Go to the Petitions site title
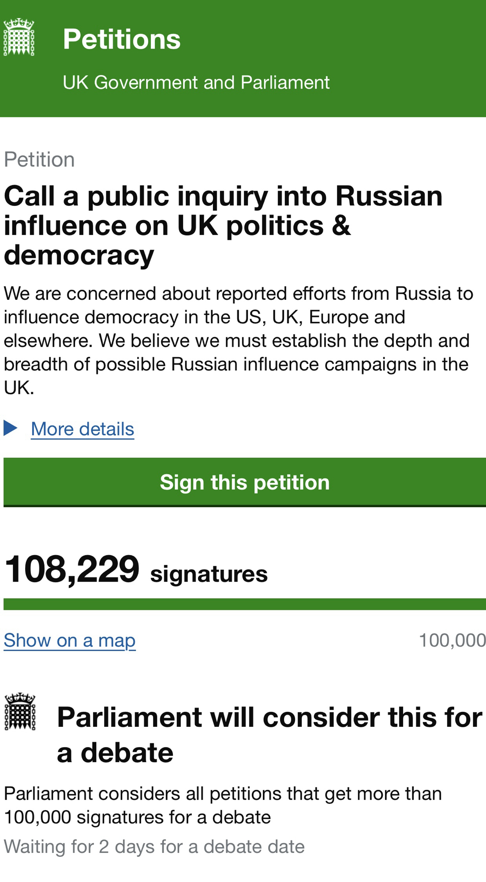Viewport: 486px width, 882px height. (122, 39)
